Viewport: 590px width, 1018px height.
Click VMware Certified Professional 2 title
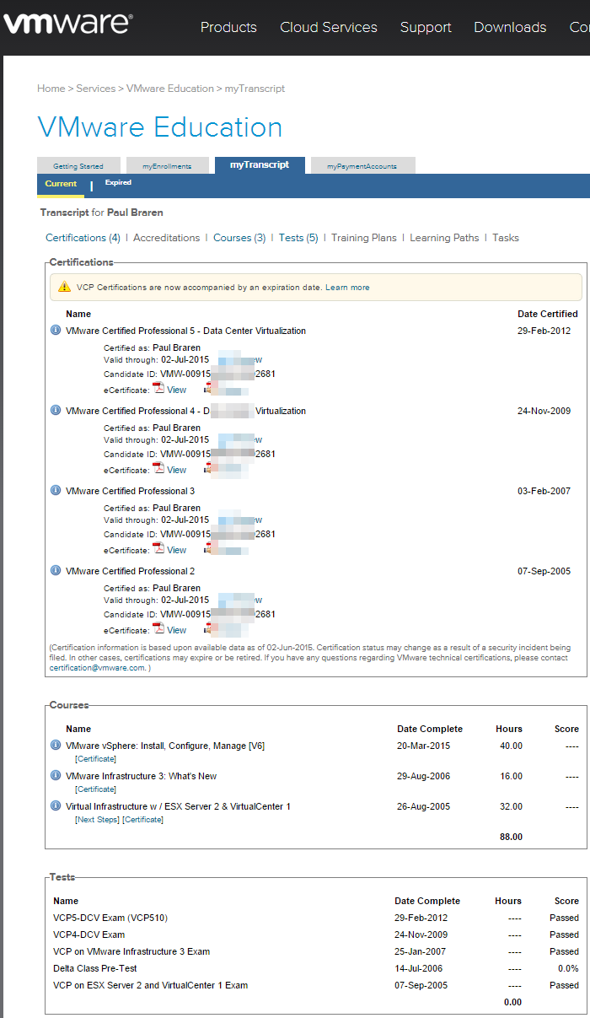130,571
